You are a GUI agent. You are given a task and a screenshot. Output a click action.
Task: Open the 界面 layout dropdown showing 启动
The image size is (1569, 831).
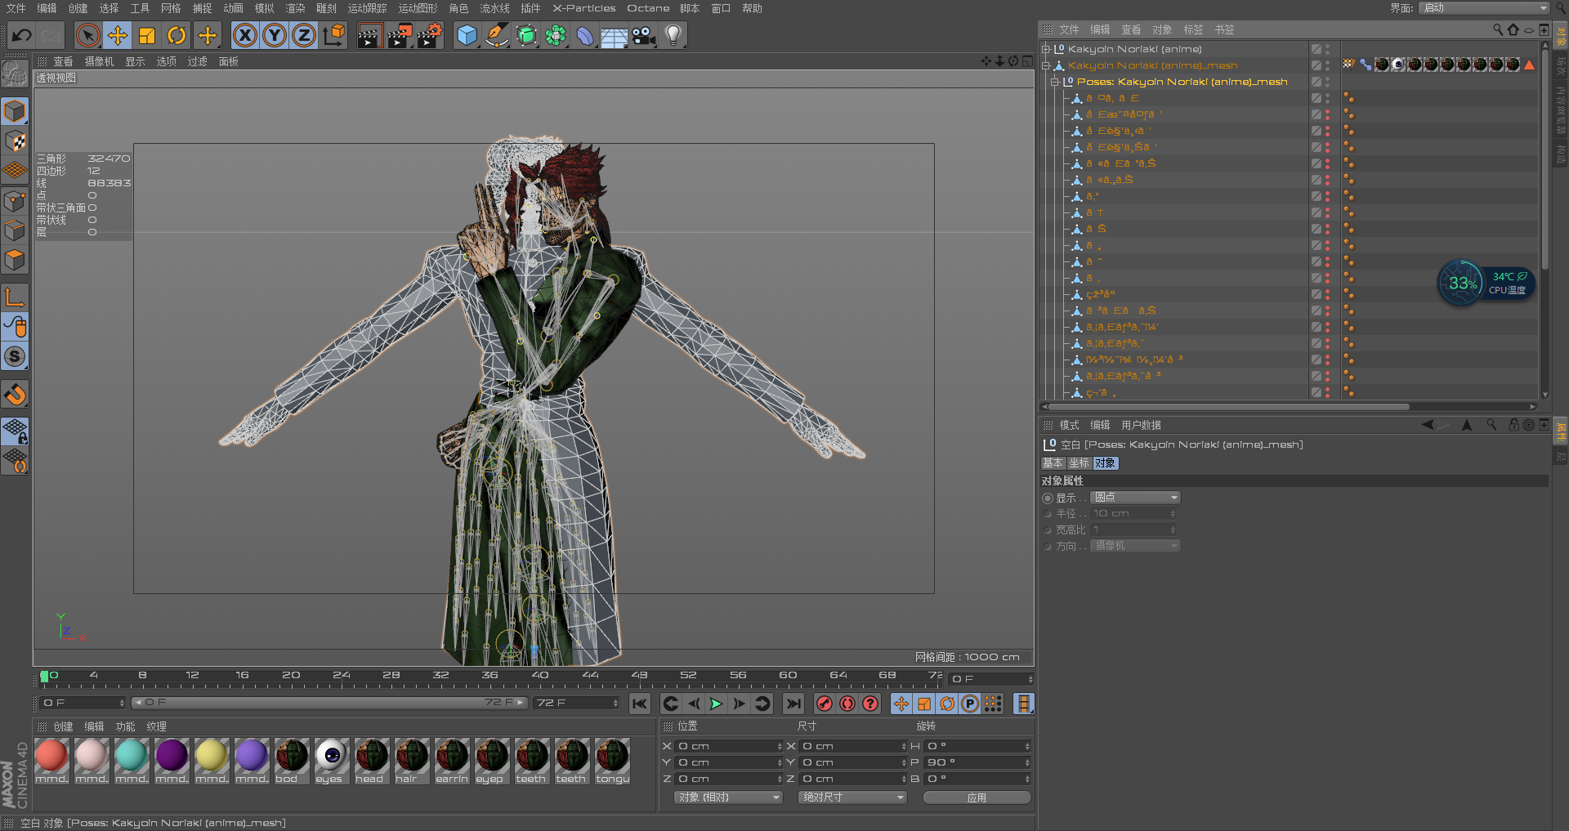(x=1484, y=8)
